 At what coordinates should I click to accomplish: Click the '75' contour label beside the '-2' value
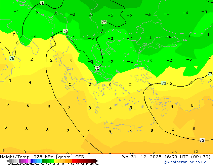pyautogui.click(x=66, y=31)
